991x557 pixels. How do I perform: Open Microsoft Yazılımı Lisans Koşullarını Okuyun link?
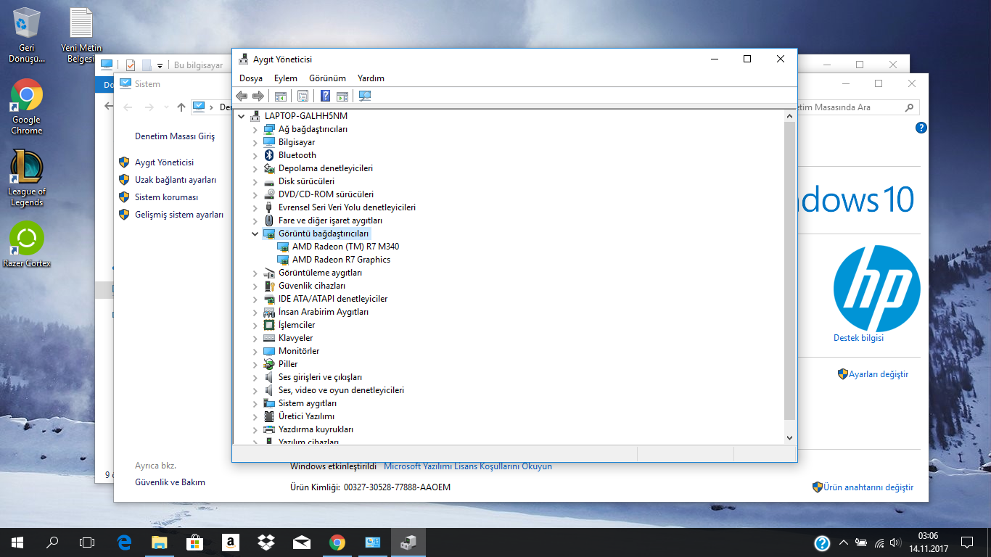[x=468, y=466]
